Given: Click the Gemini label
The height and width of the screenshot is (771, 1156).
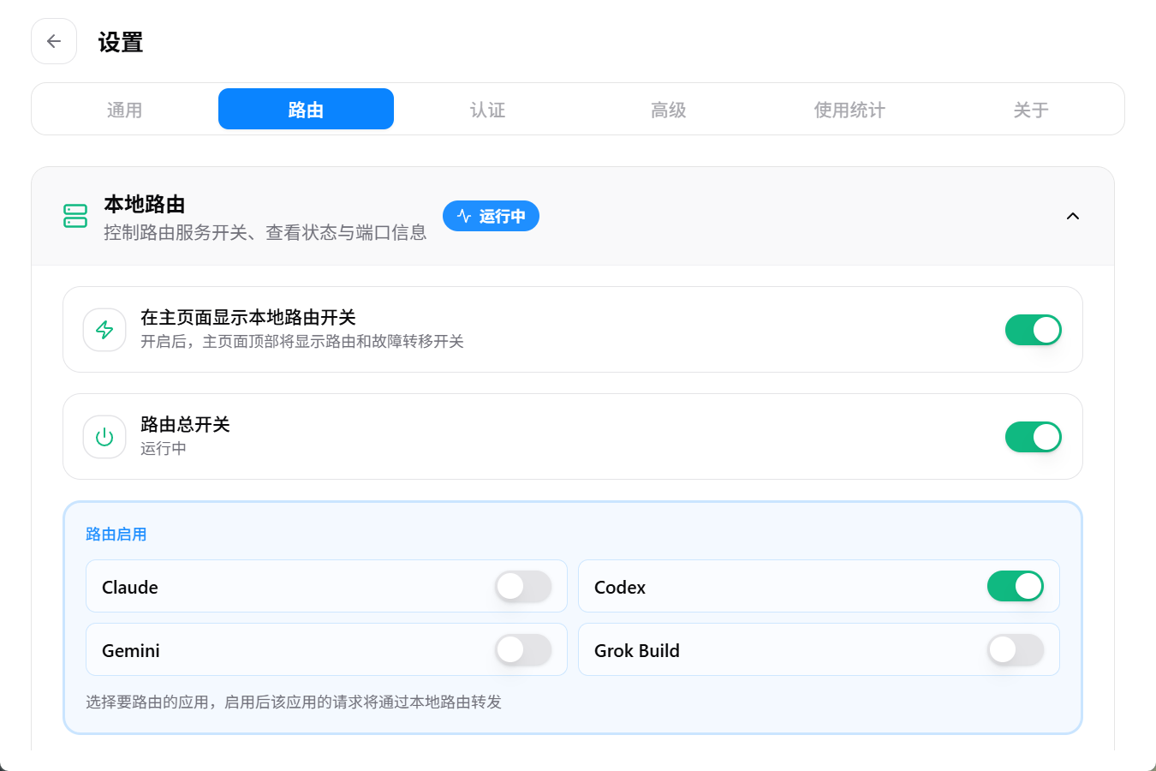Looking at the screenshot, I should (131, 651).
